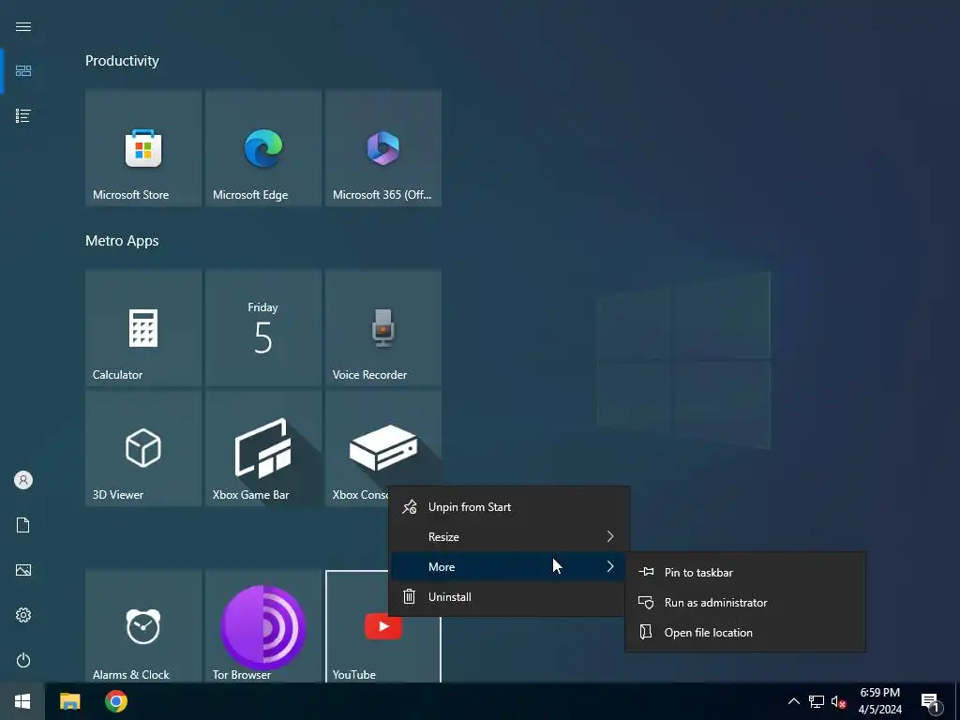
Task: Open Settings gear in Start sidebar
Action: [23, 615]
